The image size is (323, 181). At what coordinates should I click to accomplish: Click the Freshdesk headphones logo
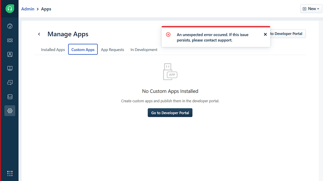[x=10, y=9]
